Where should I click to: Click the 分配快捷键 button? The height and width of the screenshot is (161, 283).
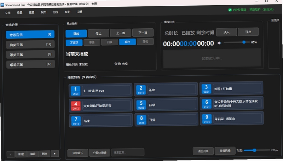pyautogui.click(x=100, y=153)
